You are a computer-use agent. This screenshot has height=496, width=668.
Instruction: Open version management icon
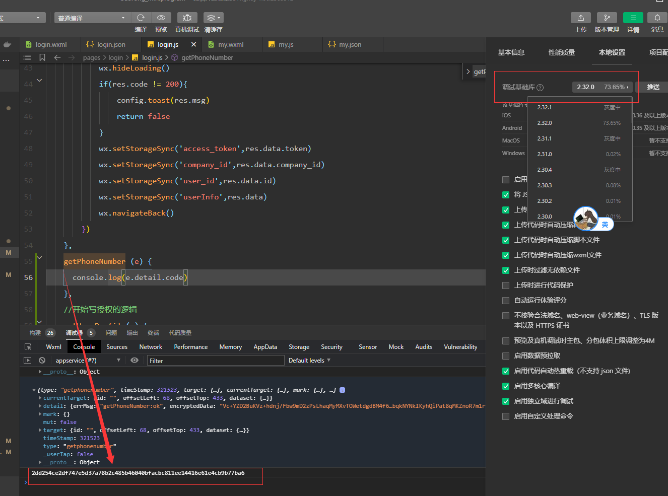coord(607,18)
